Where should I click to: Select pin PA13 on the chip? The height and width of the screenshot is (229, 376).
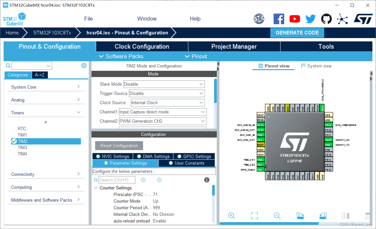click(328, 125)
